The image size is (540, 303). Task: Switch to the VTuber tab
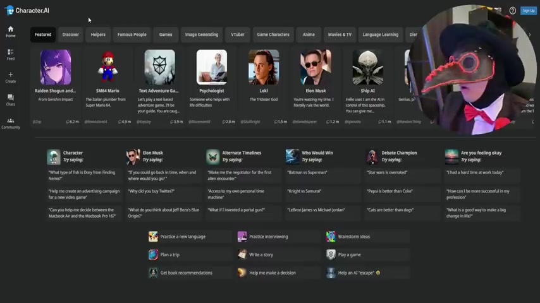point(238,35)
